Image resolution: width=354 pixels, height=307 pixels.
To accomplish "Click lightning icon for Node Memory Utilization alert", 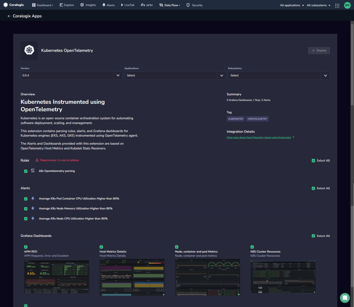I will [33, 208].
